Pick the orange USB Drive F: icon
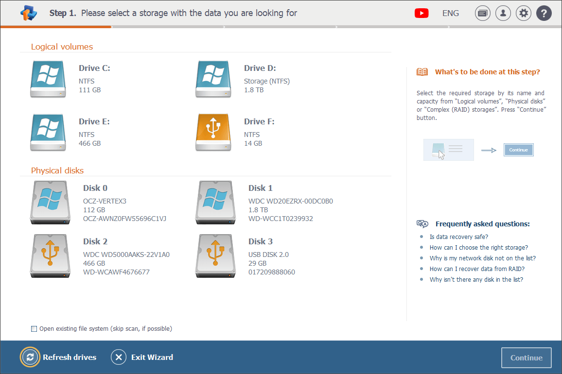Screen dimensions: 562x374 [x=213, y=132]
